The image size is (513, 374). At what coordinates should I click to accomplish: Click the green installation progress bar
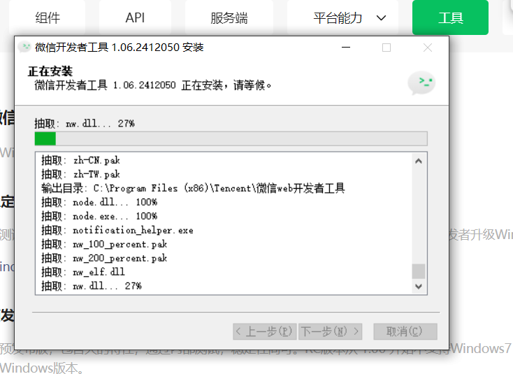[x=231, y=138]
